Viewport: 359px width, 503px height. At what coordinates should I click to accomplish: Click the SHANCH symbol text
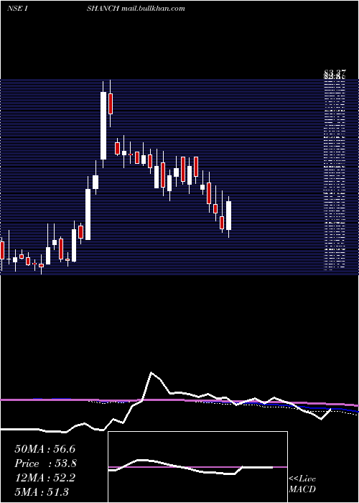click(x=103, y=9)
